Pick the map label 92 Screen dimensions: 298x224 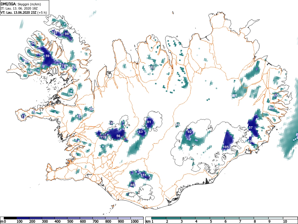(x=190, y=132)
